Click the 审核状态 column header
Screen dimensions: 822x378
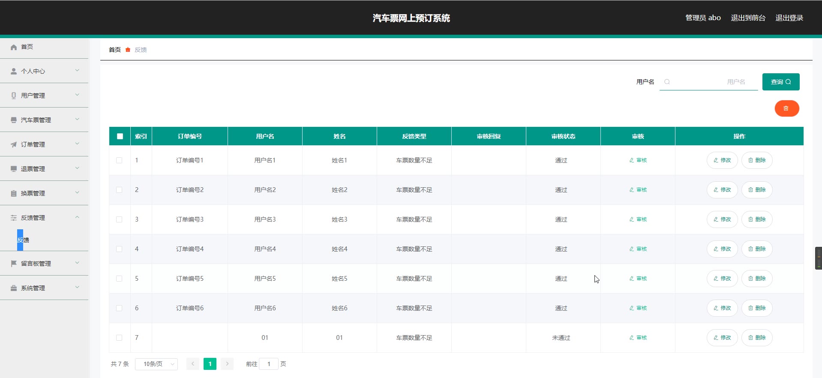[563, 136]
